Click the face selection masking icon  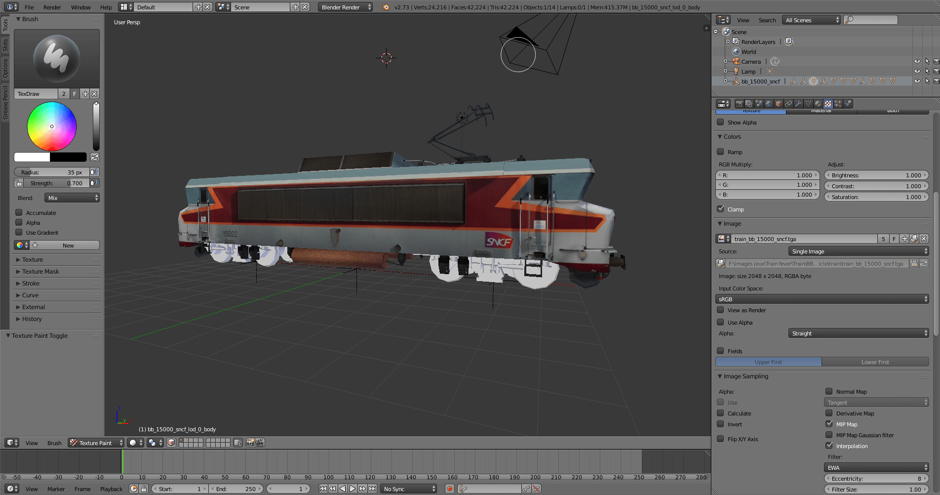tap(171, 443)
